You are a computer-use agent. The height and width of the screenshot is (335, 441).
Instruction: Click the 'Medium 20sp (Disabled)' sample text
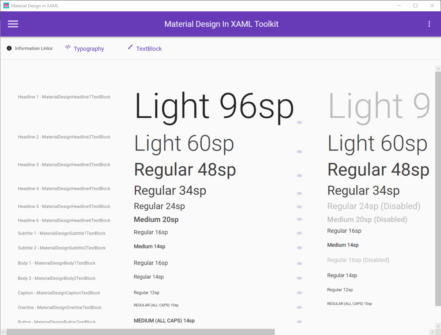pos(367,220)
